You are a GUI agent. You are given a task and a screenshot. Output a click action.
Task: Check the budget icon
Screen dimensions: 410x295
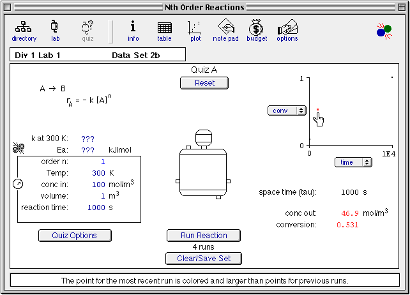(257, 29)
